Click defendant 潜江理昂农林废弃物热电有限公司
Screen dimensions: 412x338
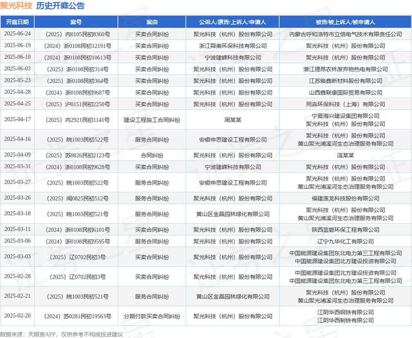346,69
